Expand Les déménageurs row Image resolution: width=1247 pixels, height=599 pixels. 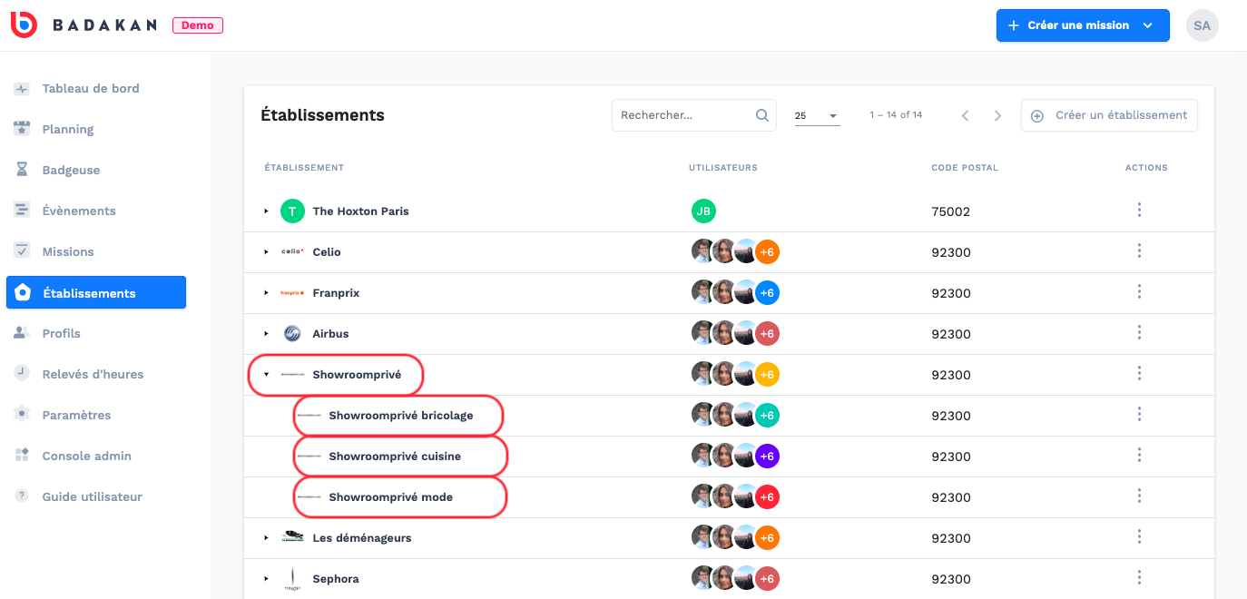(x=266, y=538)
